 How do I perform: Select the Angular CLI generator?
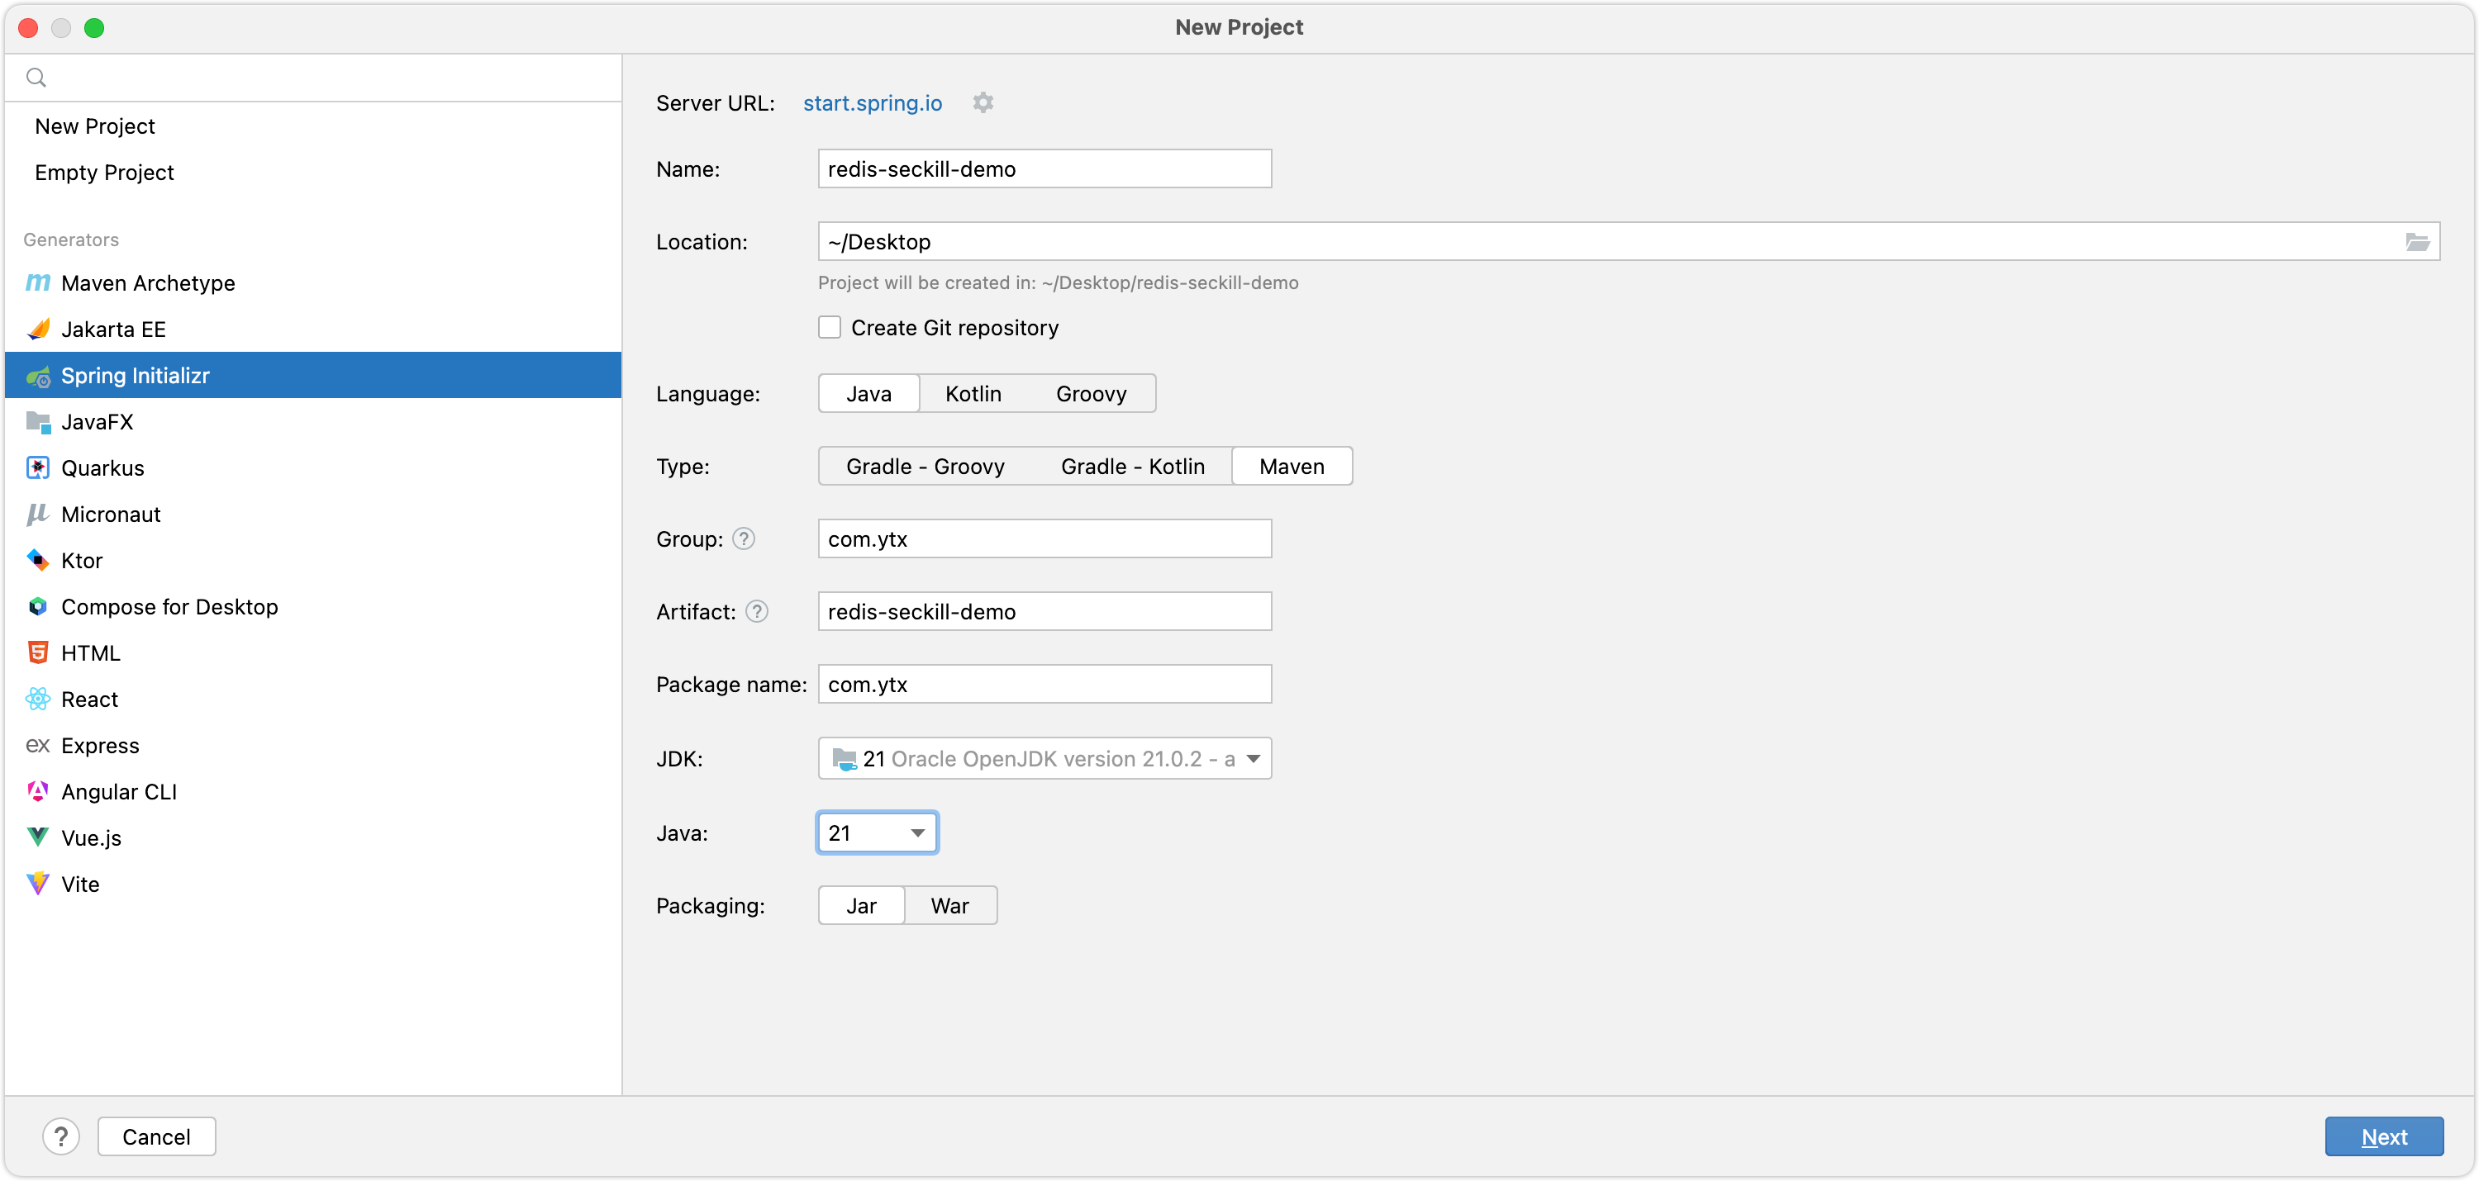[x=118, y=791]
